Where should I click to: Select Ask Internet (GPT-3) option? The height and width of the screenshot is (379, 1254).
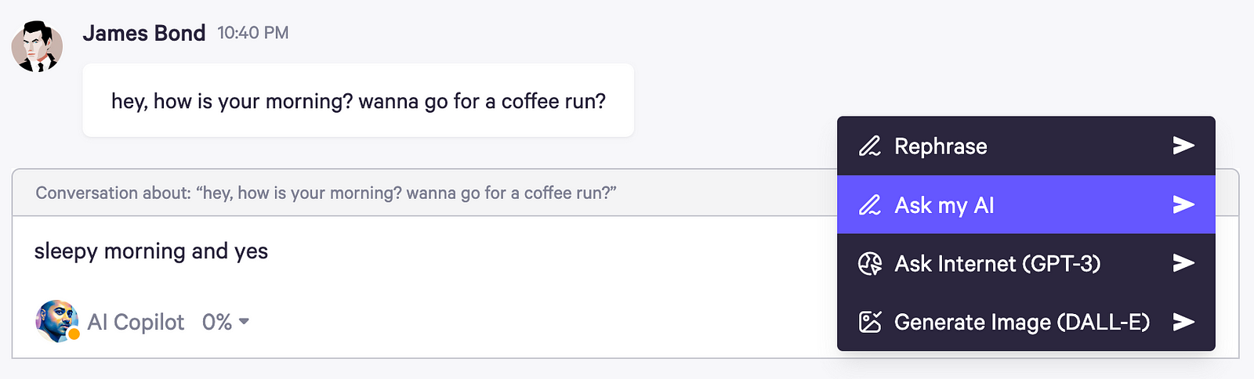(997, 264)
